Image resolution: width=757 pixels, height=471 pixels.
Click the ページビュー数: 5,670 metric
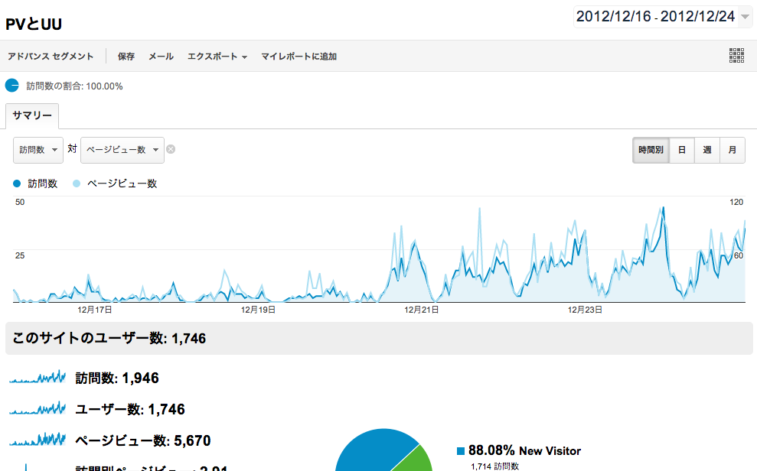(143, 440)
